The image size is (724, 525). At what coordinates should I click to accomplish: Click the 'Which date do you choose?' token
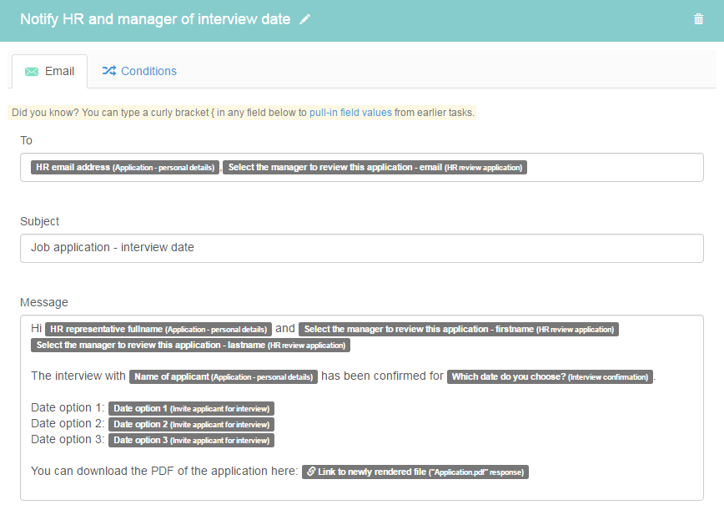click(551, 376)
